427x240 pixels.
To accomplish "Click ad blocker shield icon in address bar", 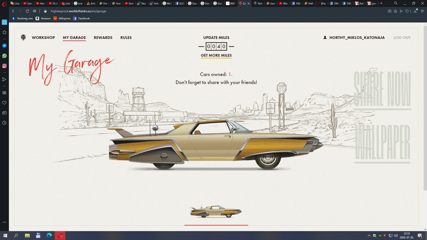I will (395, 11).
